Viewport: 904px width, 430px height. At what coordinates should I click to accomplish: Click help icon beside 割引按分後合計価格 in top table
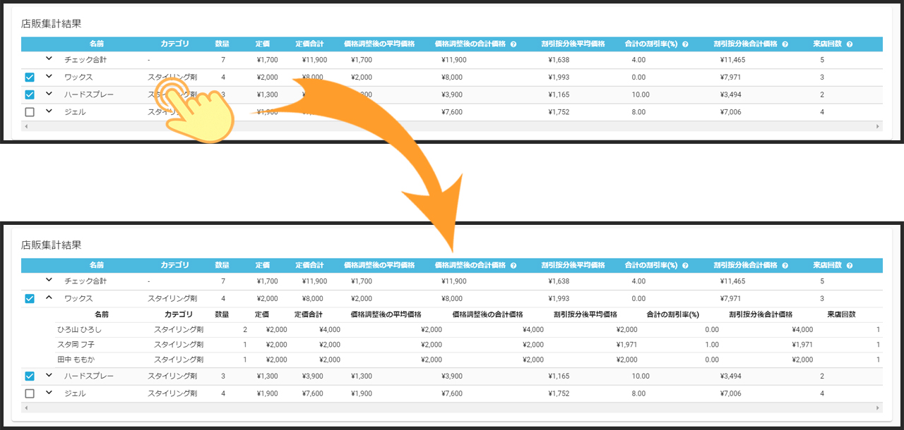(785, 44)
